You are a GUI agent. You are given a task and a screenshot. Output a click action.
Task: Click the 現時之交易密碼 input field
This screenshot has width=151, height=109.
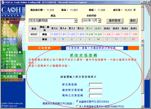click(x=96, y=96)
